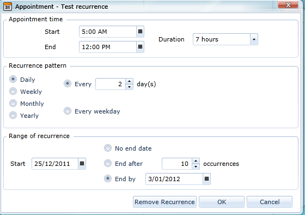Open calendar for End by date
Image resolution: width=305 pixels, height=215 pixels.
coord(207,179)
